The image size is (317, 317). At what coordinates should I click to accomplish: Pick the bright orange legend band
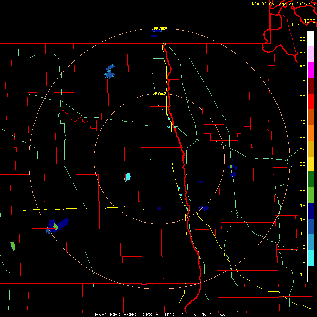point(311,133)
